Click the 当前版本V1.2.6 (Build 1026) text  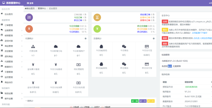175,61
